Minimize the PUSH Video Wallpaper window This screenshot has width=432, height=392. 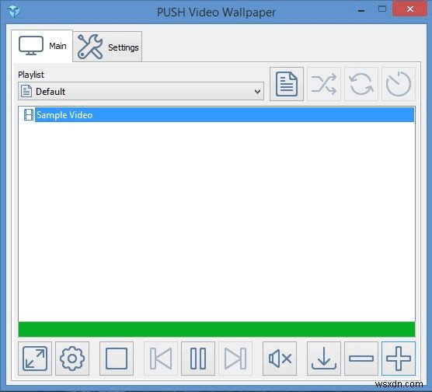pyautogui.click(x=361, y=10)
